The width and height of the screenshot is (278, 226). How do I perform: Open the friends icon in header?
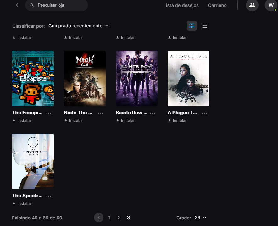(x=252, y=5)
